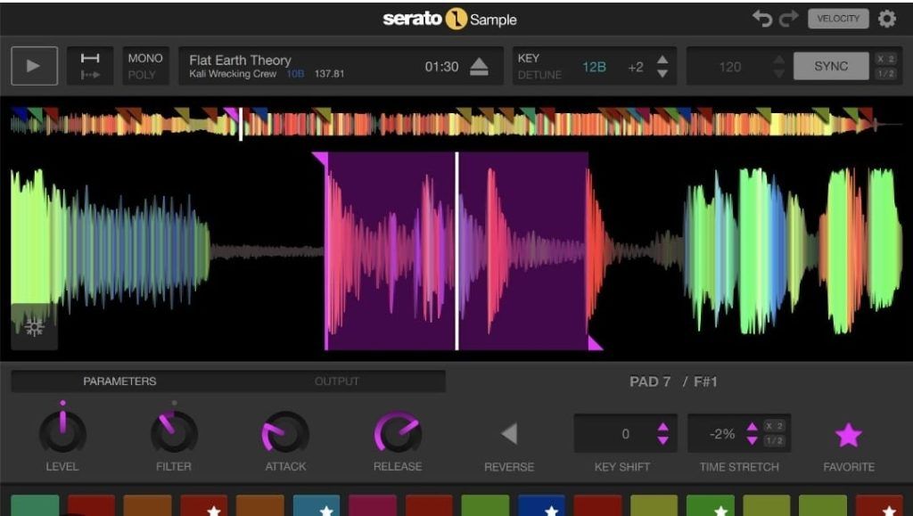Lower tempo with the BPM down arrow
The height and width of the screenshot is (516, 913).
[778, 73]
